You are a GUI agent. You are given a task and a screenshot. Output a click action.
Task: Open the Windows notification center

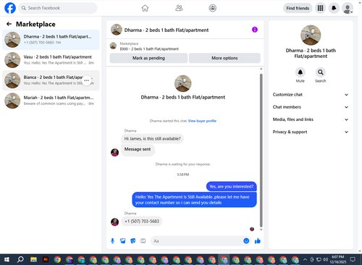(353, 260)
